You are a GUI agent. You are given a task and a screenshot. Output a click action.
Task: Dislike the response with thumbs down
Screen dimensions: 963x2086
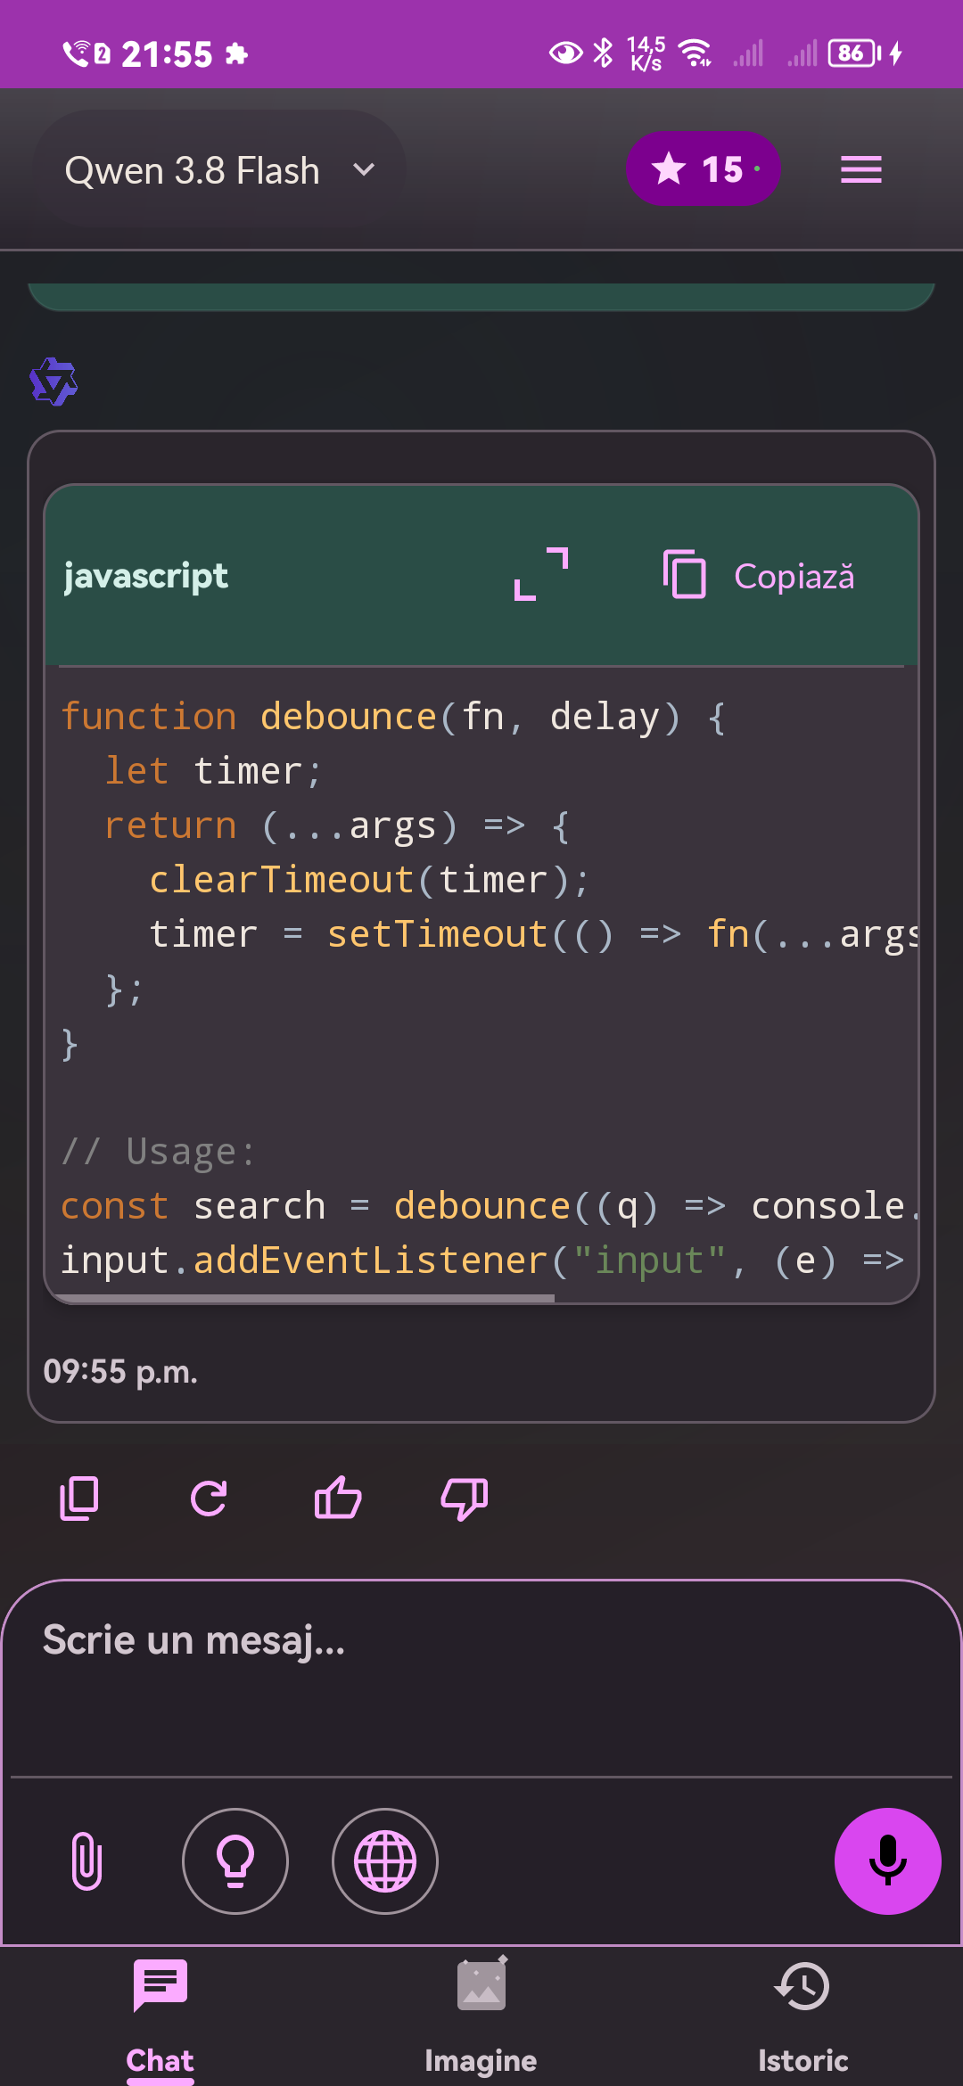pyautogui.click(x=465, y=1499)
